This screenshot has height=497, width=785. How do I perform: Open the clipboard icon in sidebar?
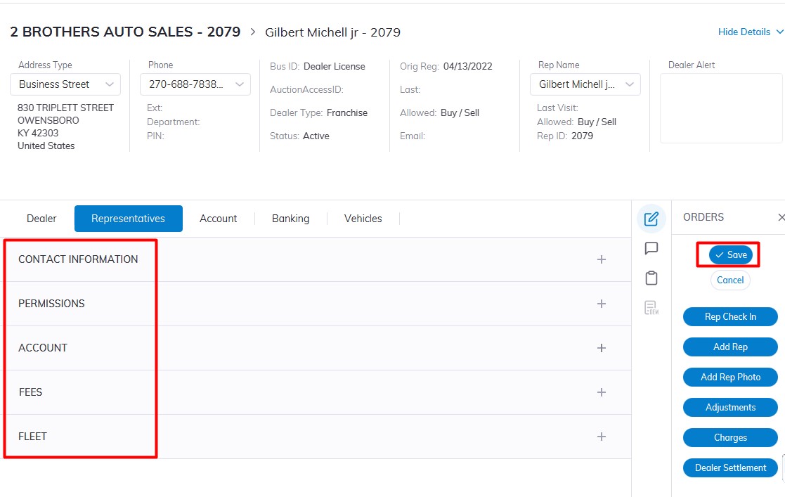[651, 278]
